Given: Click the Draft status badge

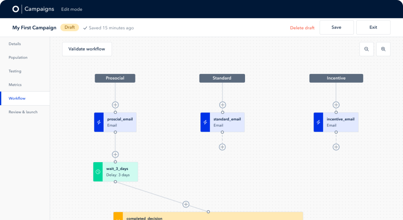Looking at the screenshot, I should coord(70,27).
